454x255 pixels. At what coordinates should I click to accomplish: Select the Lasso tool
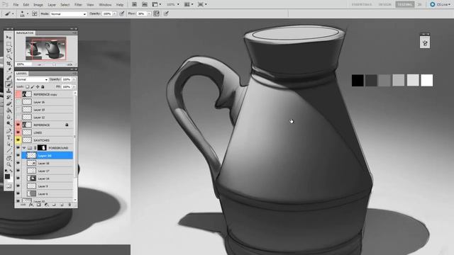(9, 50)
